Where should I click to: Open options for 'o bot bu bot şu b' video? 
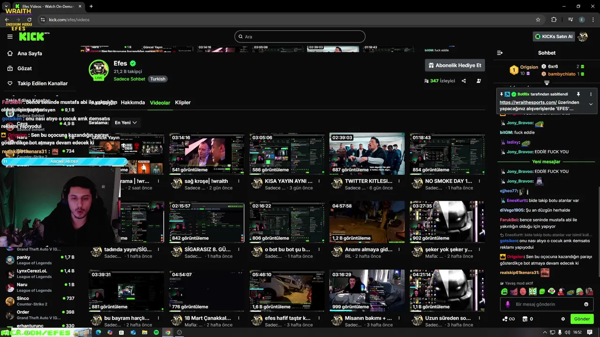[319, 249]
